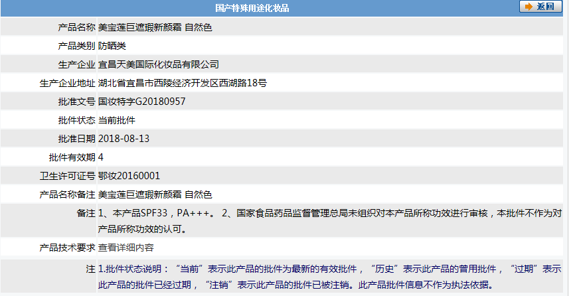Click the orange arrow icon on 返回 button

click(x=528, y=7)
